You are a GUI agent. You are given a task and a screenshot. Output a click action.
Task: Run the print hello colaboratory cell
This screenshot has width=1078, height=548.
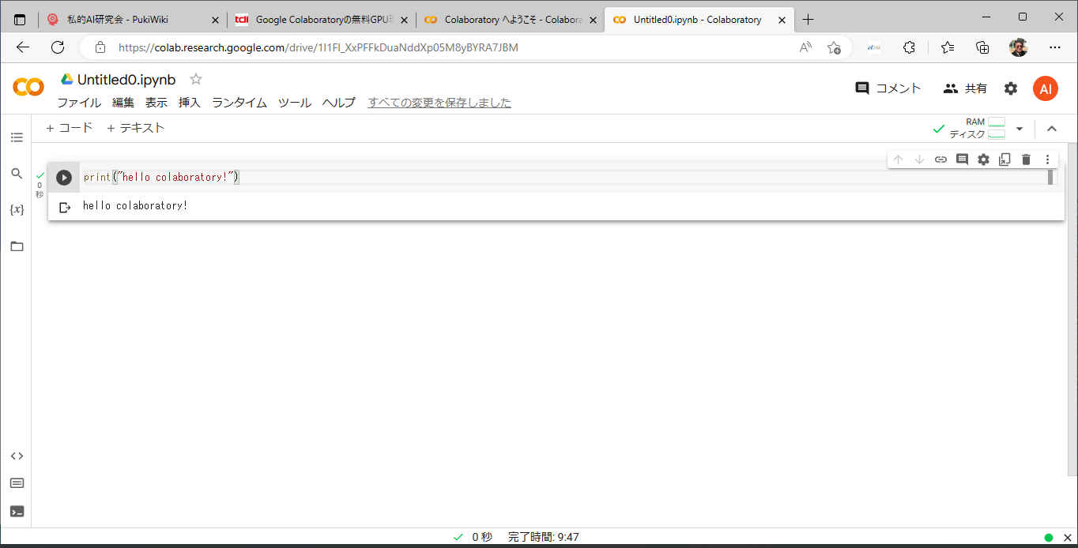point(64,178)
